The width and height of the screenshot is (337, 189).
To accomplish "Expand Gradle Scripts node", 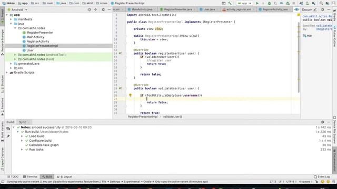I will (7, 72).
